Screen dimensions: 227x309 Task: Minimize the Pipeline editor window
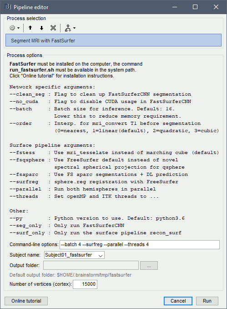(175, 7)
